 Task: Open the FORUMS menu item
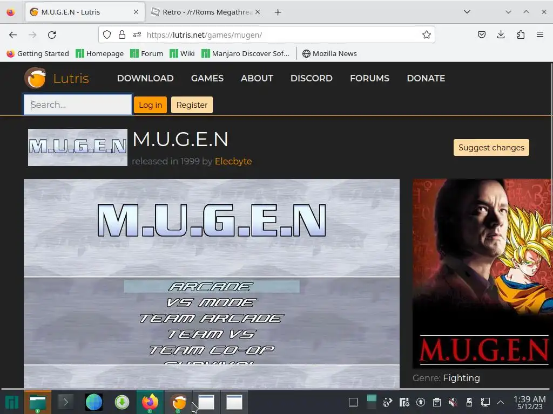click(x=369, y=78)
